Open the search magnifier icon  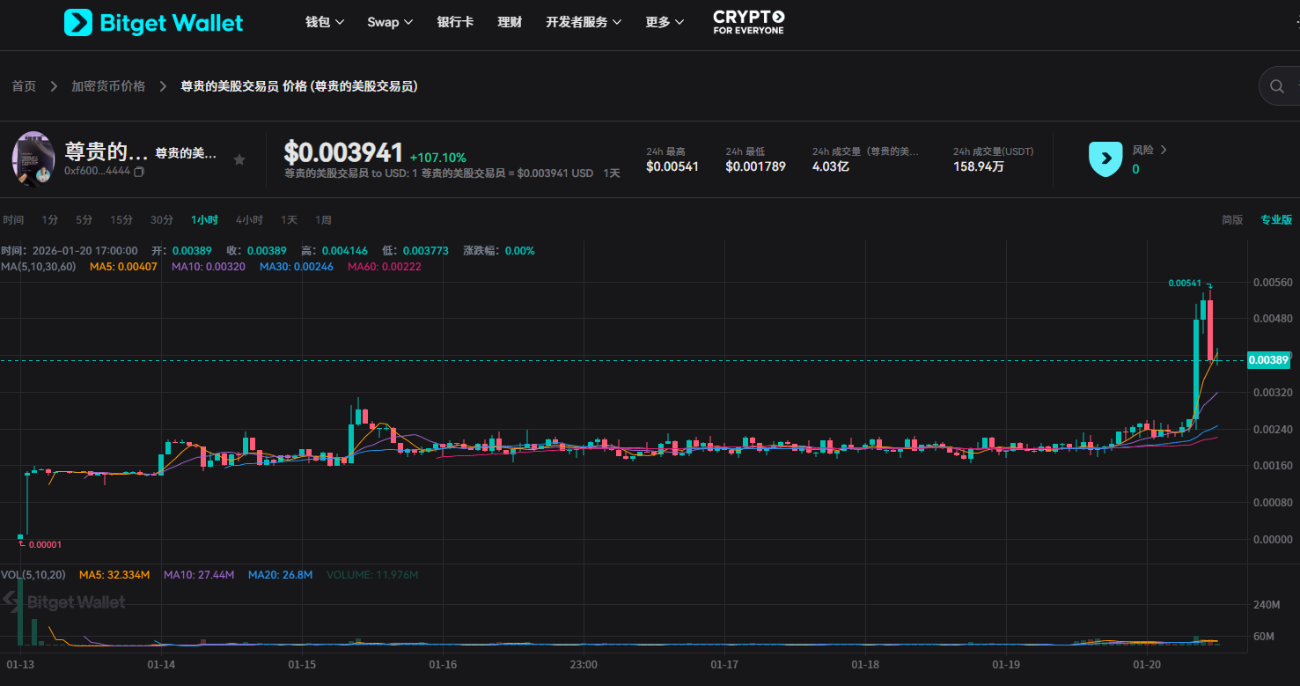(1277, 85)
